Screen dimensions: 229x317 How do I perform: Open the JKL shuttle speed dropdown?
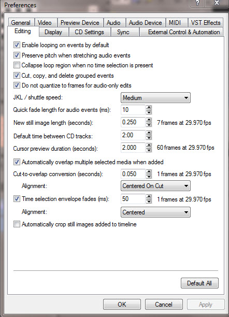coord(155,98)
